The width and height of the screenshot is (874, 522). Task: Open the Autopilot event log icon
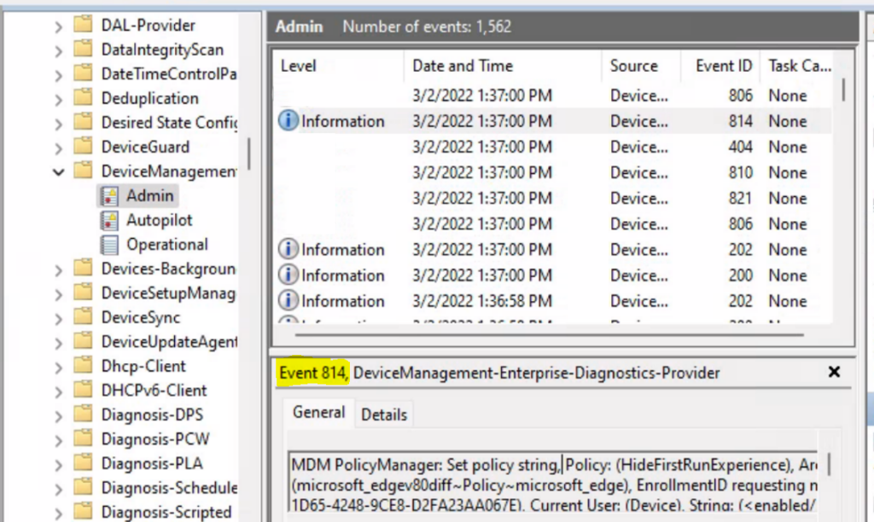pyautogui.click(x=109, y=219)
